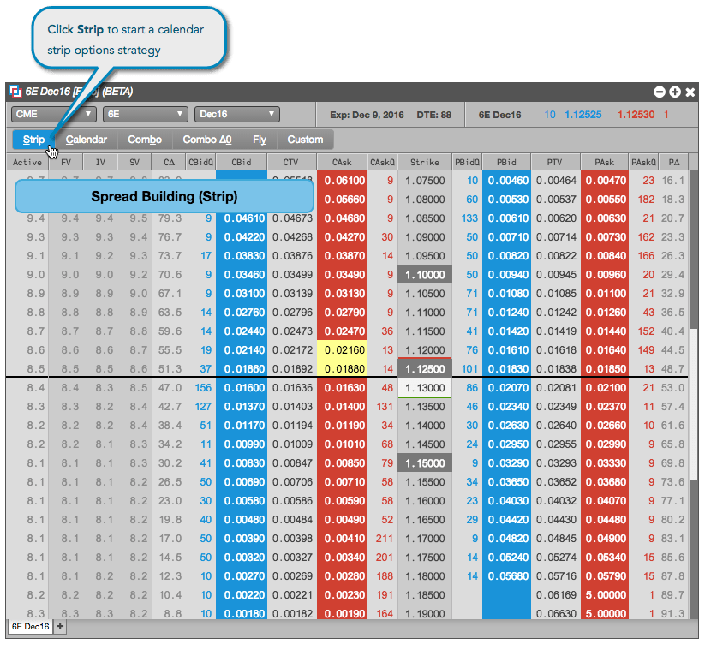The image size is (705, 650).
Task: Click the FV column header
Action: point(66,162)
